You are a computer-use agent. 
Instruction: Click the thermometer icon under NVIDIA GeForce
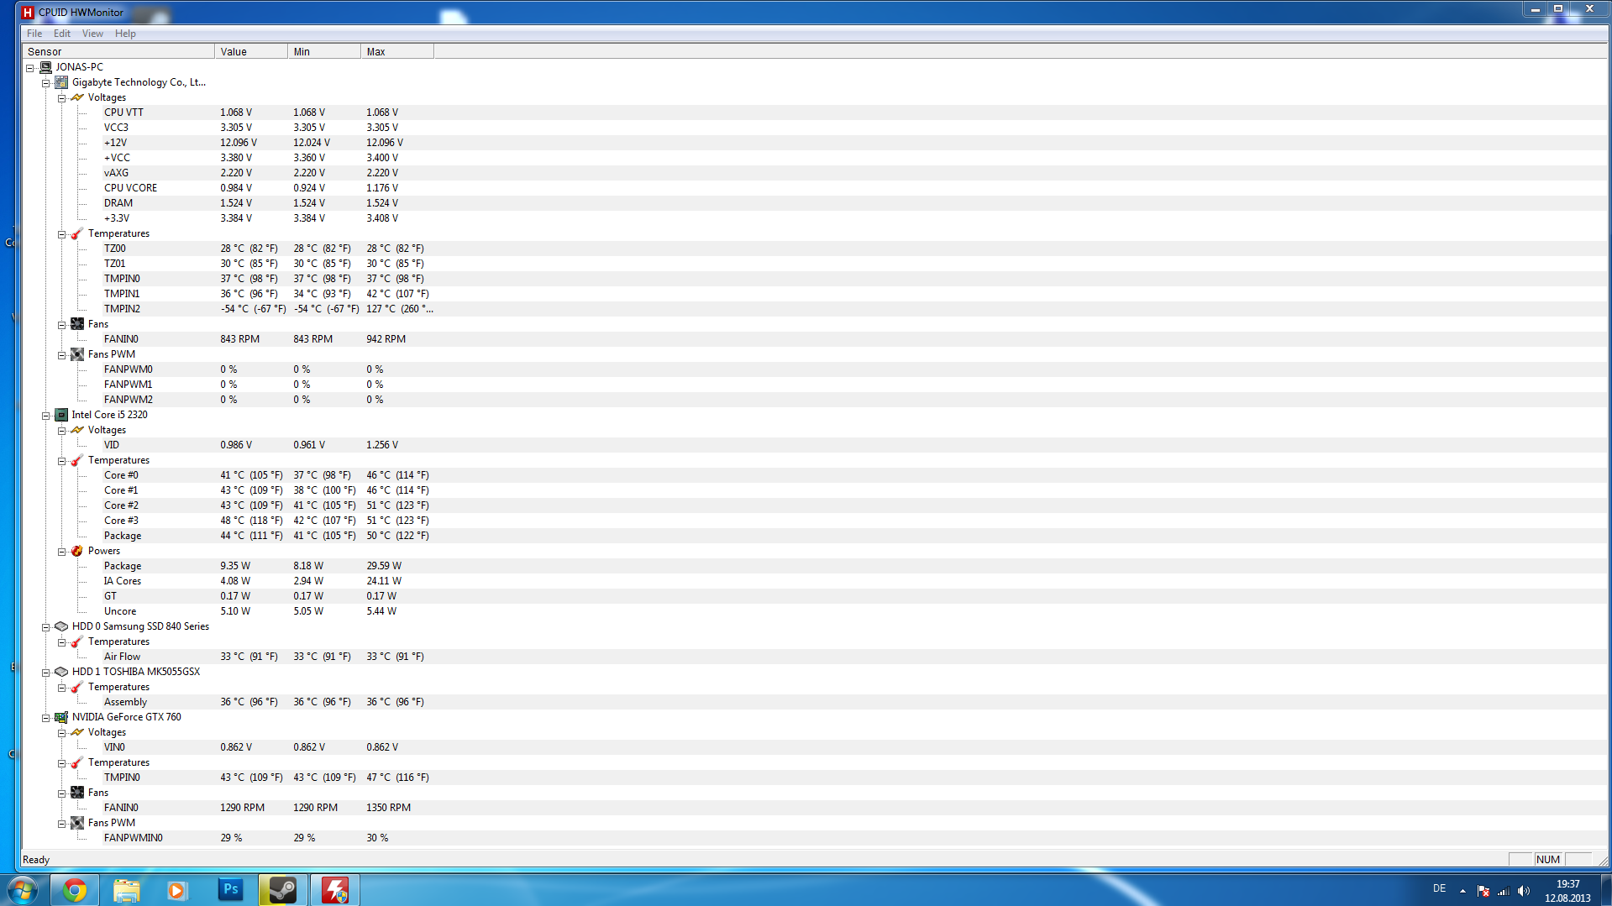(77, 762)
